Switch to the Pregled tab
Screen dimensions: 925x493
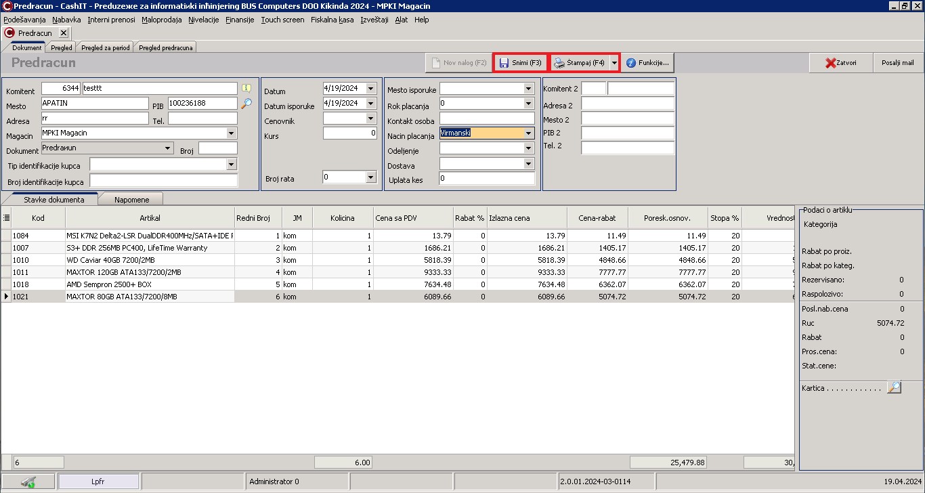pos(62,47)
